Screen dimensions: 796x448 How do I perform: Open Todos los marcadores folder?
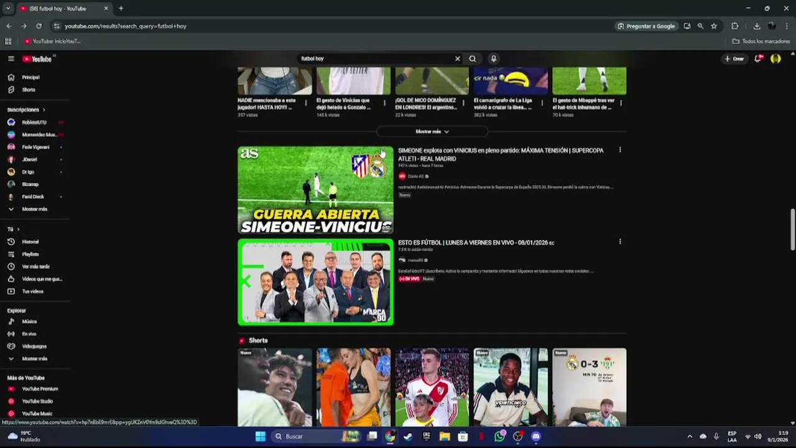(761, 41)
